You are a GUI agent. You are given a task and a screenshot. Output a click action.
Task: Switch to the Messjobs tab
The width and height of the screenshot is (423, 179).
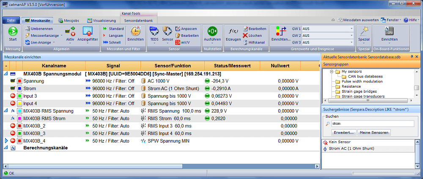coord(70,20)
